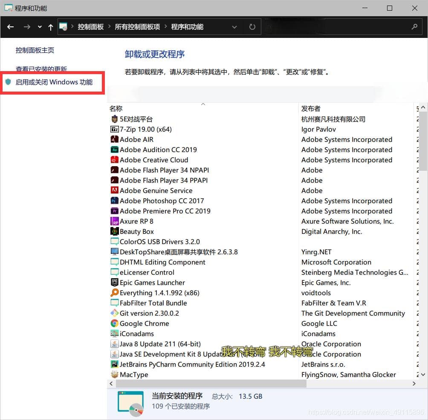
Task: Click publisher Google LLC cell
Action: click(319, 323)
